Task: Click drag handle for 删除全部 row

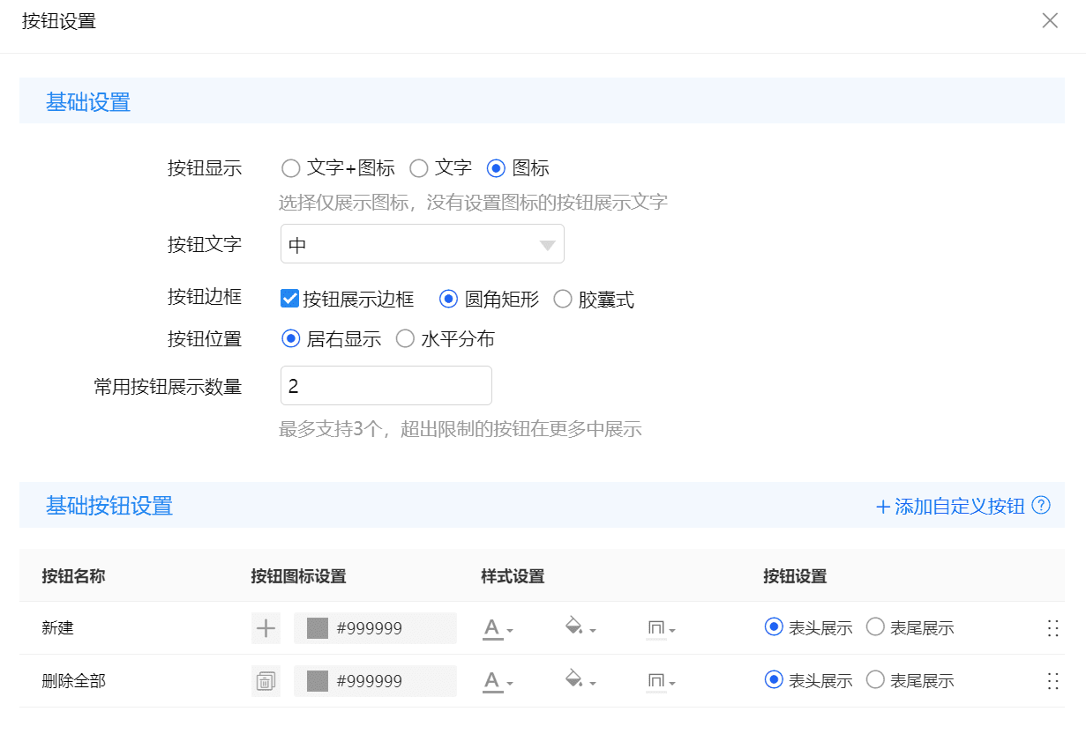Action: pyautogui.click(x=1052, y=681)
